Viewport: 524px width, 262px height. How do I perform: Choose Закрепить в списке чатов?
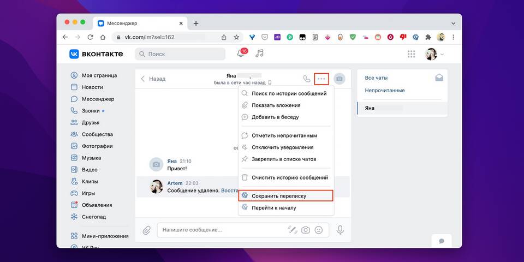286,159
